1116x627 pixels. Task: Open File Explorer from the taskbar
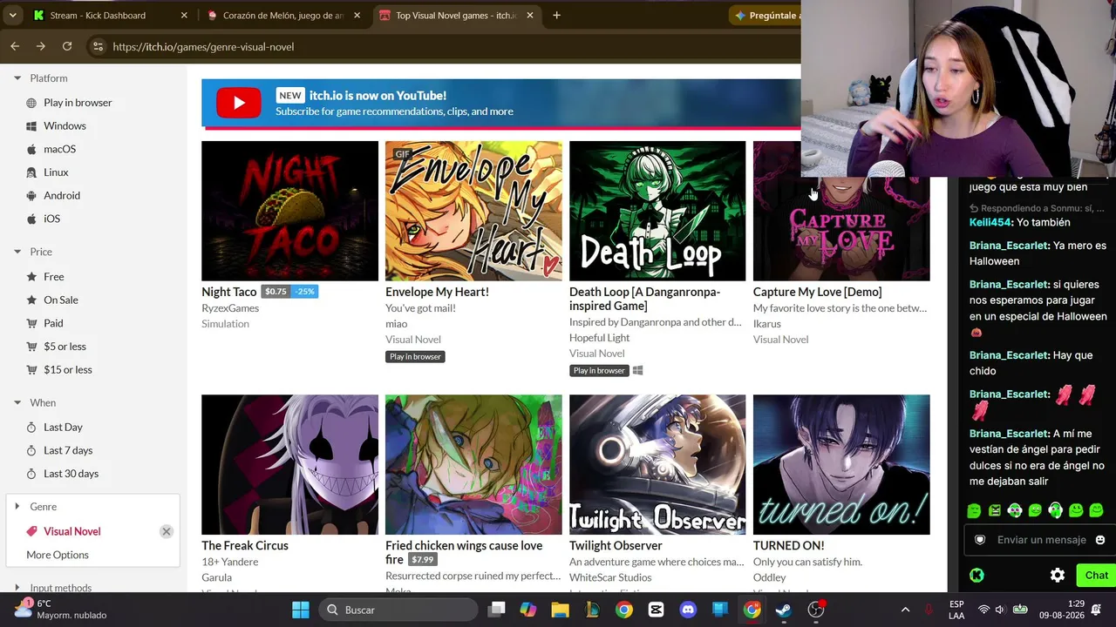pyautogui.click(x=560, y=610)
